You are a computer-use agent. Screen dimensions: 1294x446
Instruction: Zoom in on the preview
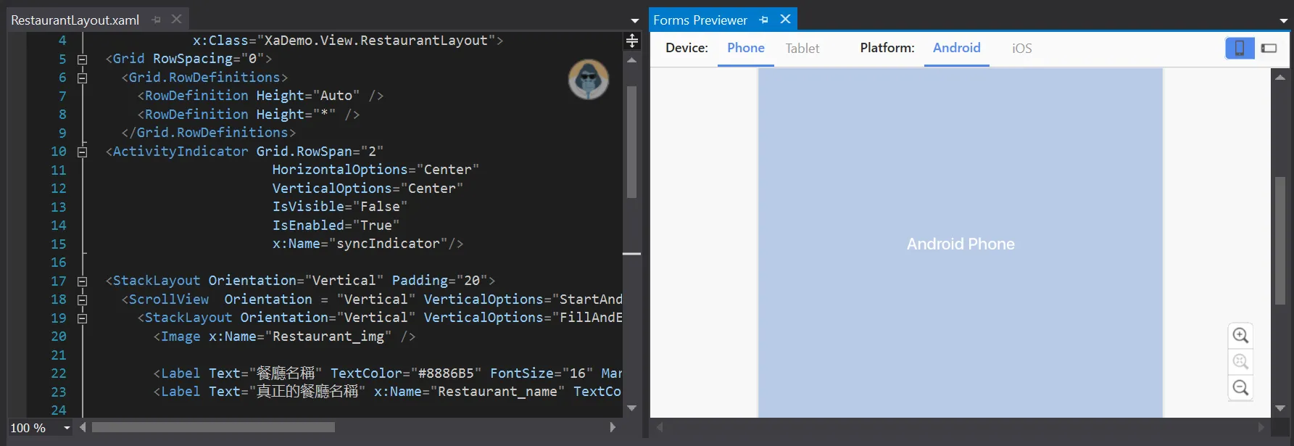pos(1240,336)
